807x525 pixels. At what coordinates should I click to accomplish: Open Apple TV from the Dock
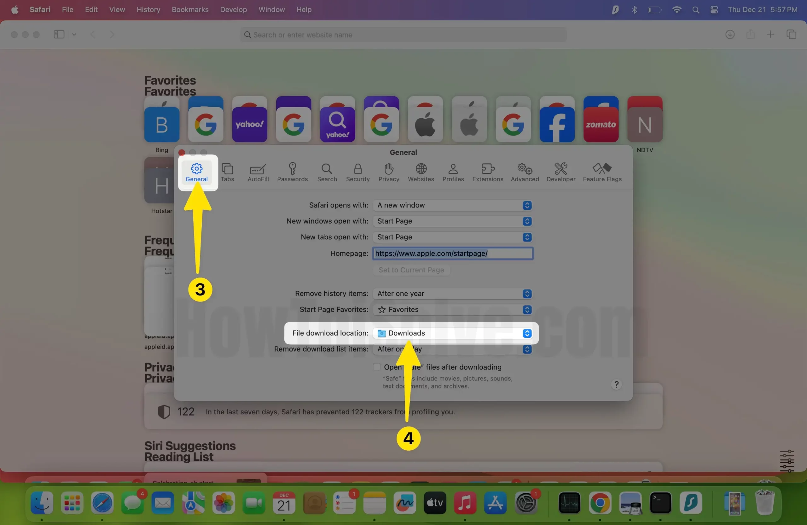point(435,502)
